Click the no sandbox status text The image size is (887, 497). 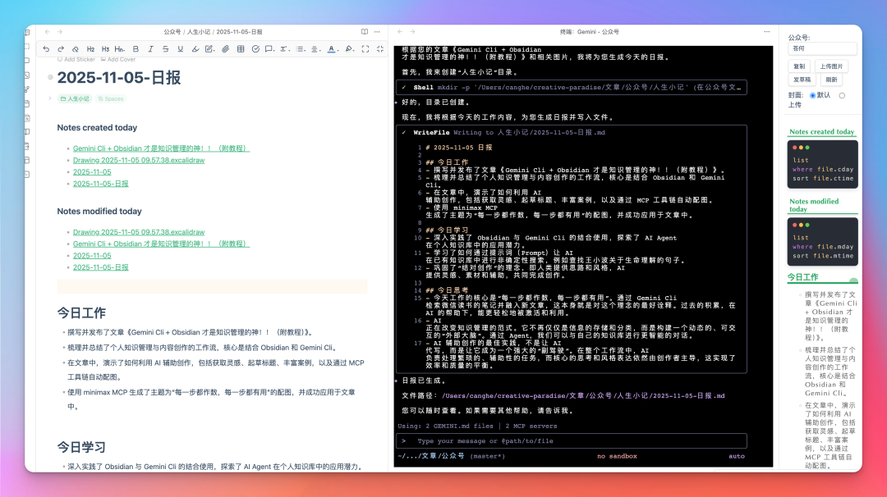pyautogui.click(x=617, y=456)
